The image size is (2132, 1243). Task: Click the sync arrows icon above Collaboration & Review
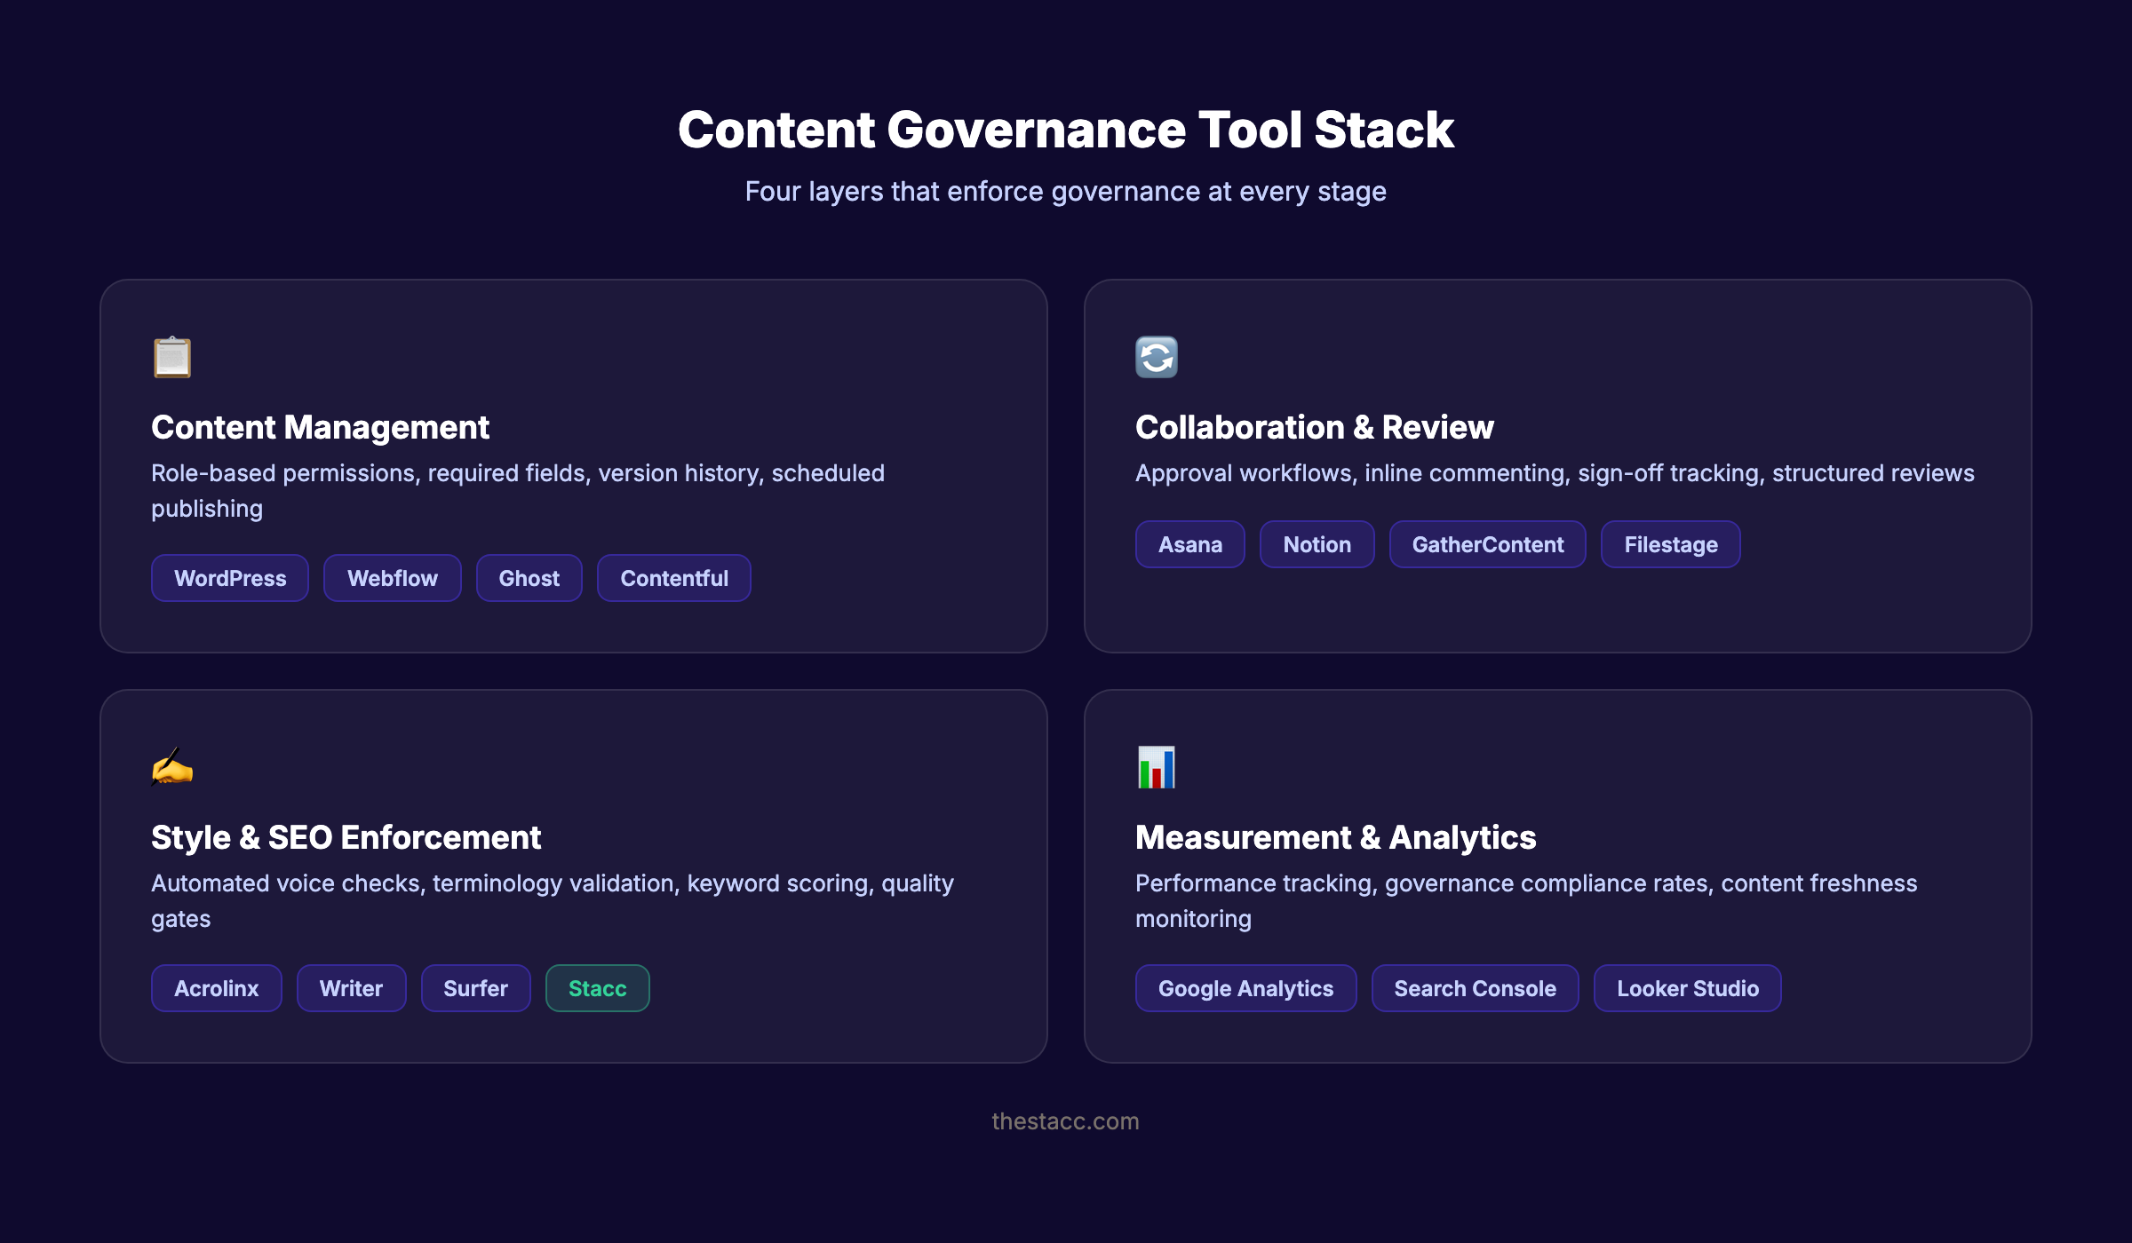click(x=1157, y=358)
